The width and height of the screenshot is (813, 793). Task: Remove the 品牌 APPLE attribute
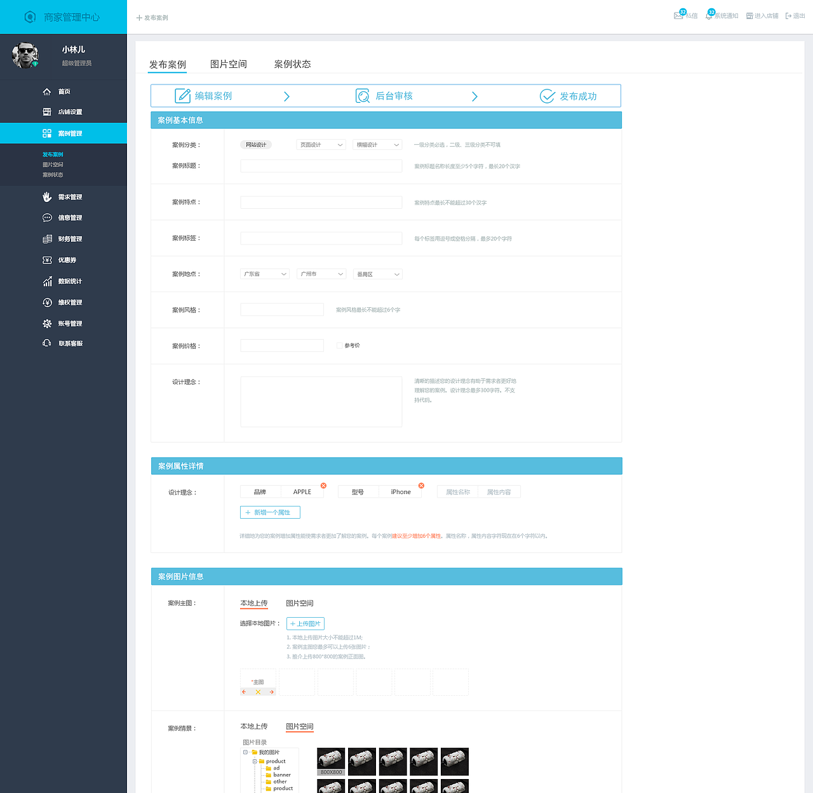pyautogui.click(x=323, y=486)
